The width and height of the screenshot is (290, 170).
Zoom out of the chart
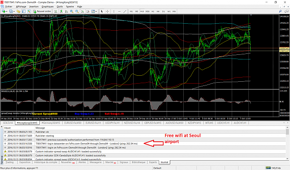tap(77, 12)
